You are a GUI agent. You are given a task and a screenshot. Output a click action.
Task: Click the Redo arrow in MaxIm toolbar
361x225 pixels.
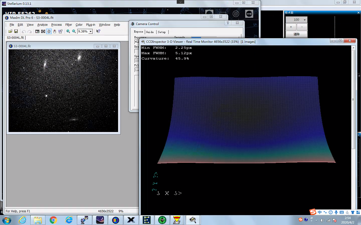tap(30, 31)
